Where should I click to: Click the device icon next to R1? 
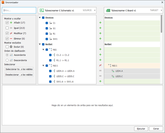coord(50,34)
